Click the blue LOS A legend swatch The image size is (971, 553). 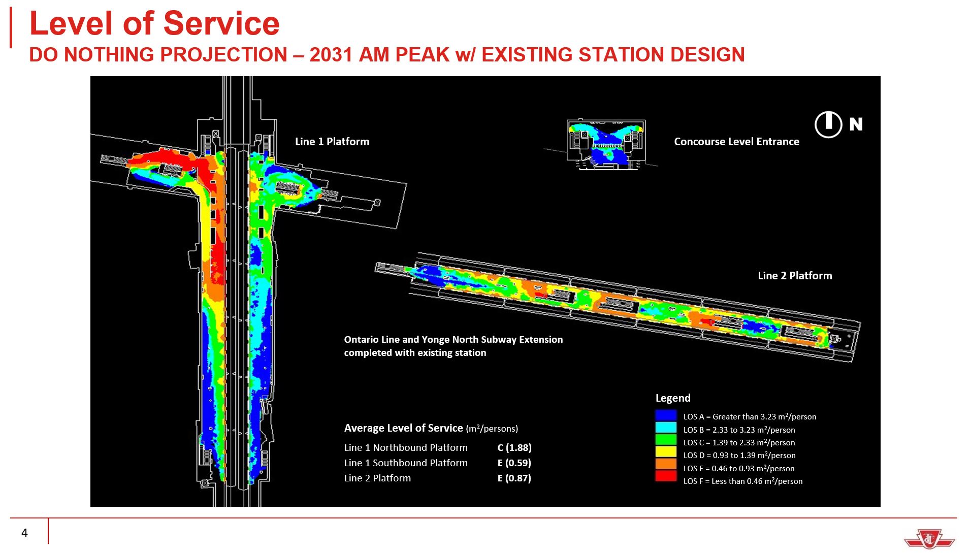point(666,415)
